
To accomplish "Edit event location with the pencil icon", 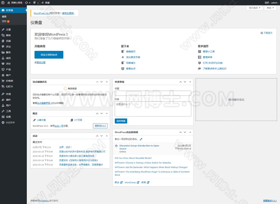I will click(141, 139).
